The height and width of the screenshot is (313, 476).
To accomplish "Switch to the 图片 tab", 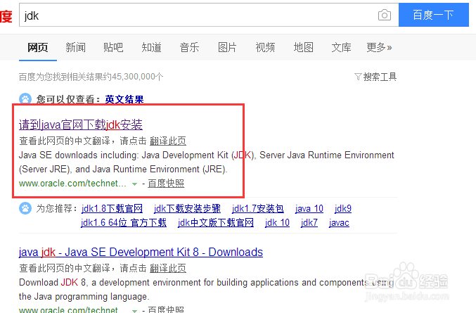I will pyautogui.click(x=227, y=47).
